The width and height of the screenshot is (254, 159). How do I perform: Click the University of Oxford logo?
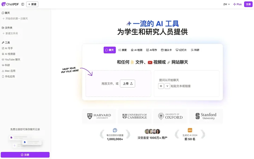coord(170,116)
